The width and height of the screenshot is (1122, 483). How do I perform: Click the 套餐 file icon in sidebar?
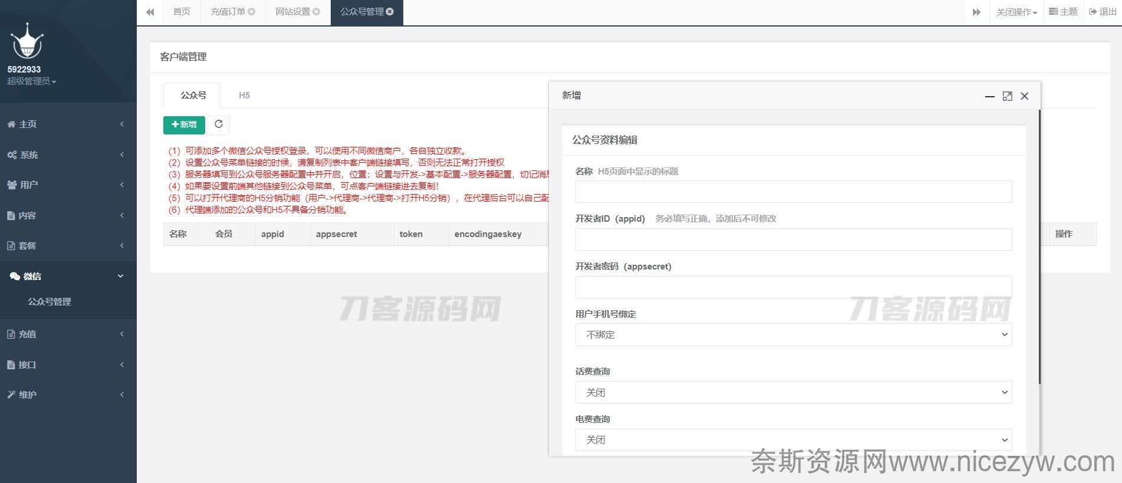11,245
